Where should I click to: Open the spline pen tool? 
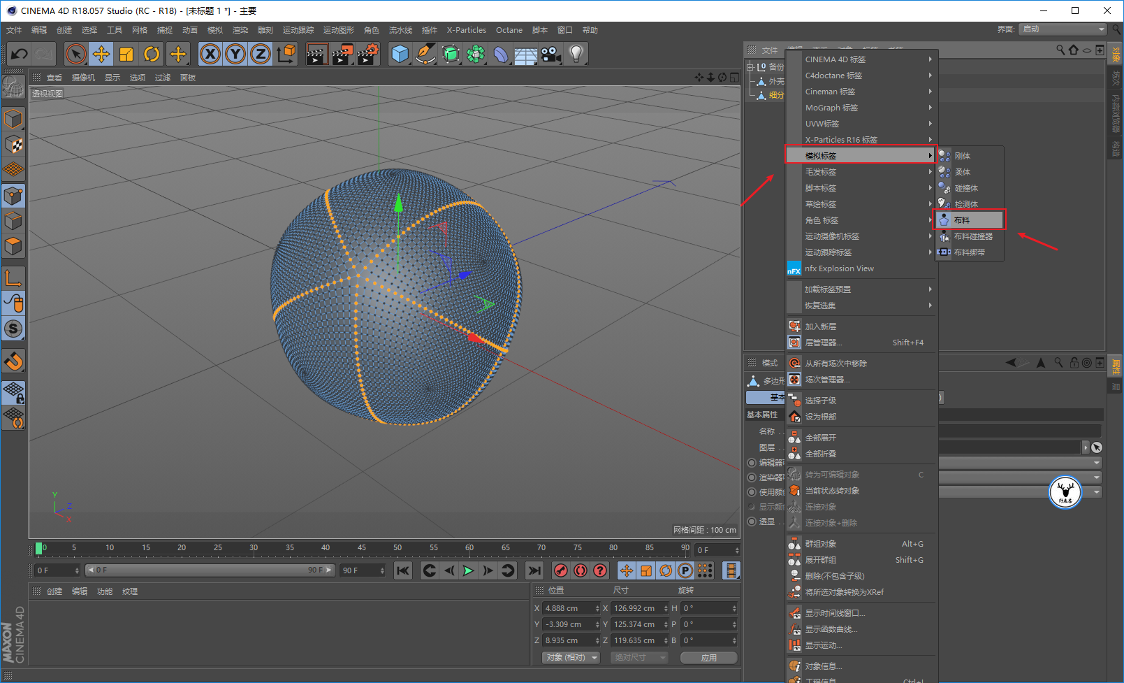point(425,54)
